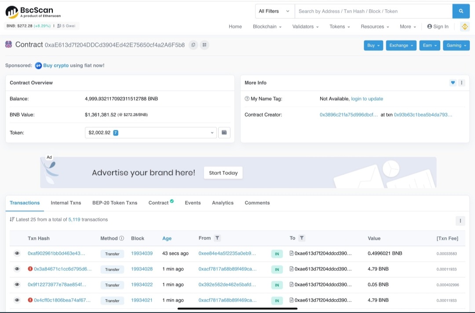This screenshot has height=313, width=475.
Task: Click the contract avatar icon
Action: coord(8,44)
